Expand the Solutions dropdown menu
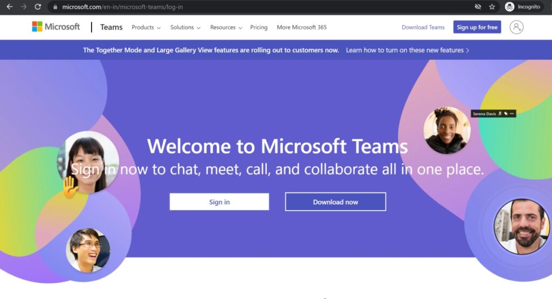This screenshot has width=552, height=299. point(185,27)
